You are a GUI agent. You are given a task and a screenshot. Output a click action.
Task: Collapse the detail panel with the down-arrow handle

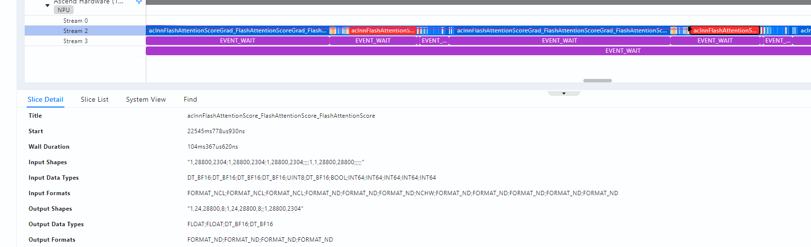[564, 93]
